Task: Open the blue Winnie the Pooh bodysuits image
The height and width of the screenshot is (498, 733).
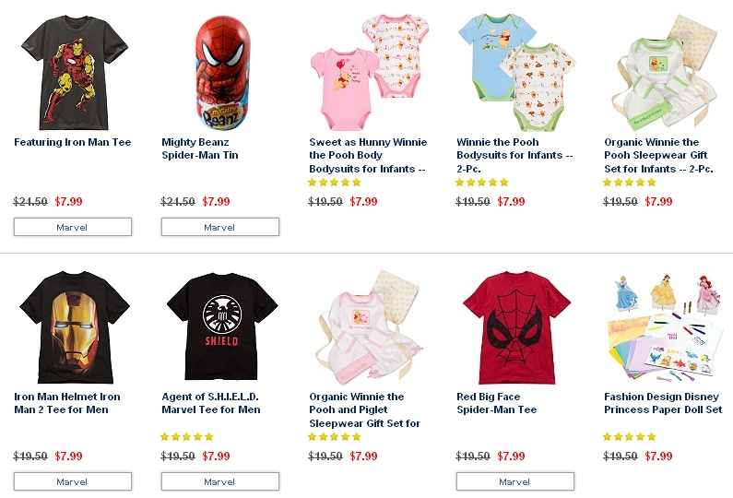Action: [x=514, y=72]
